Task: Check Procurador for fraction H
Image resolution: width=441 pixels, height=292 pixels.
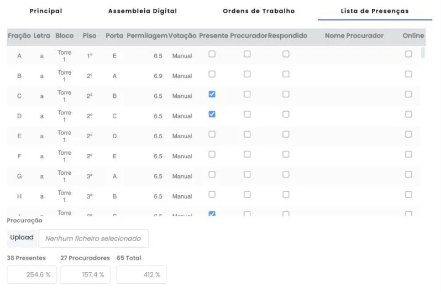Action: (x=247, y=195)
